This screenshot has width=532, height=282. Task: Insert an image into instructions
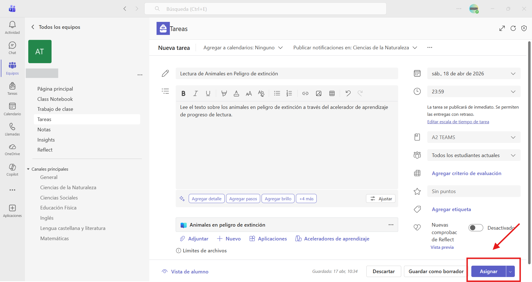click(x=319, y=93)
